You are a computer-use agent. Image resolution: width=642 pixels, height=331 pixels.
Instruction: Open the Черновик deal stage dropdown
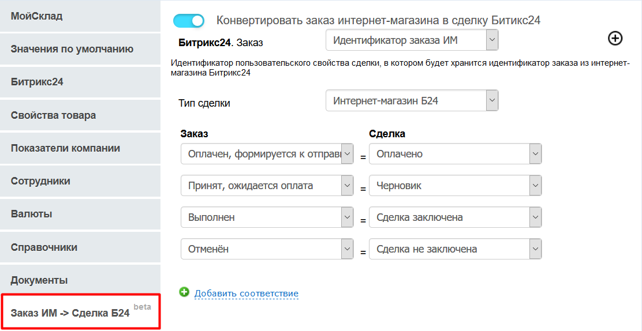[455, 186]
